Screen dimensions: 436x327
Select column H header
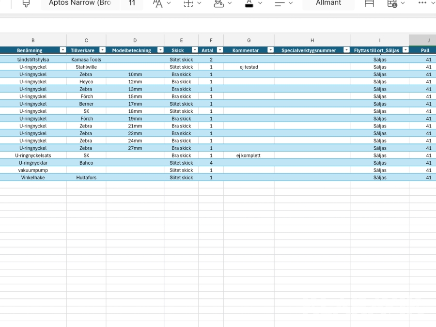pyautogui.click(x=312, y=41)
